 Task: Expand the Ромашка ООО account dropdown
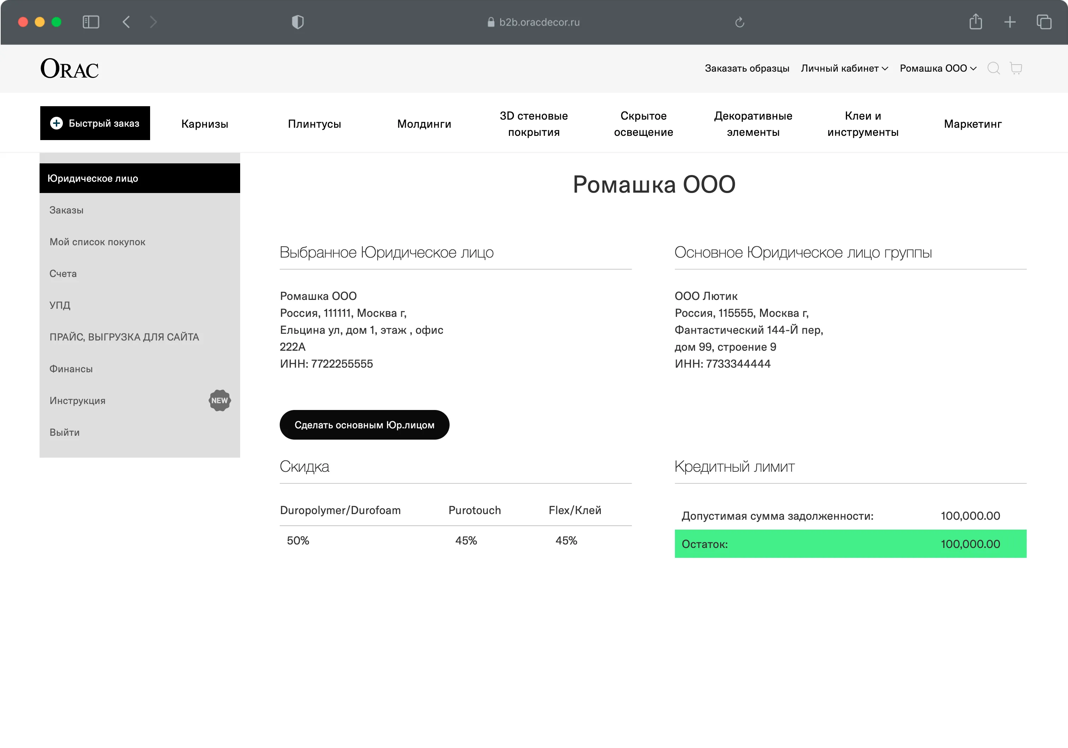(937, 68)
